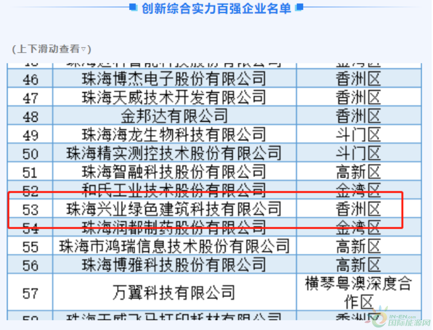Click 香洲区 in the 珠海兴业绿色建筑 row

[358, 209]
